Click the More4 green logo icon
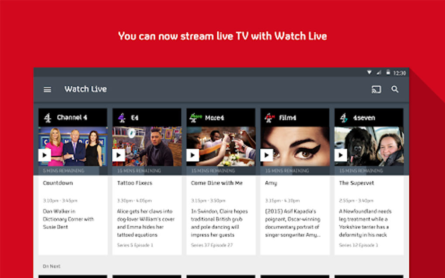445x278 pixels. [195, 118]
